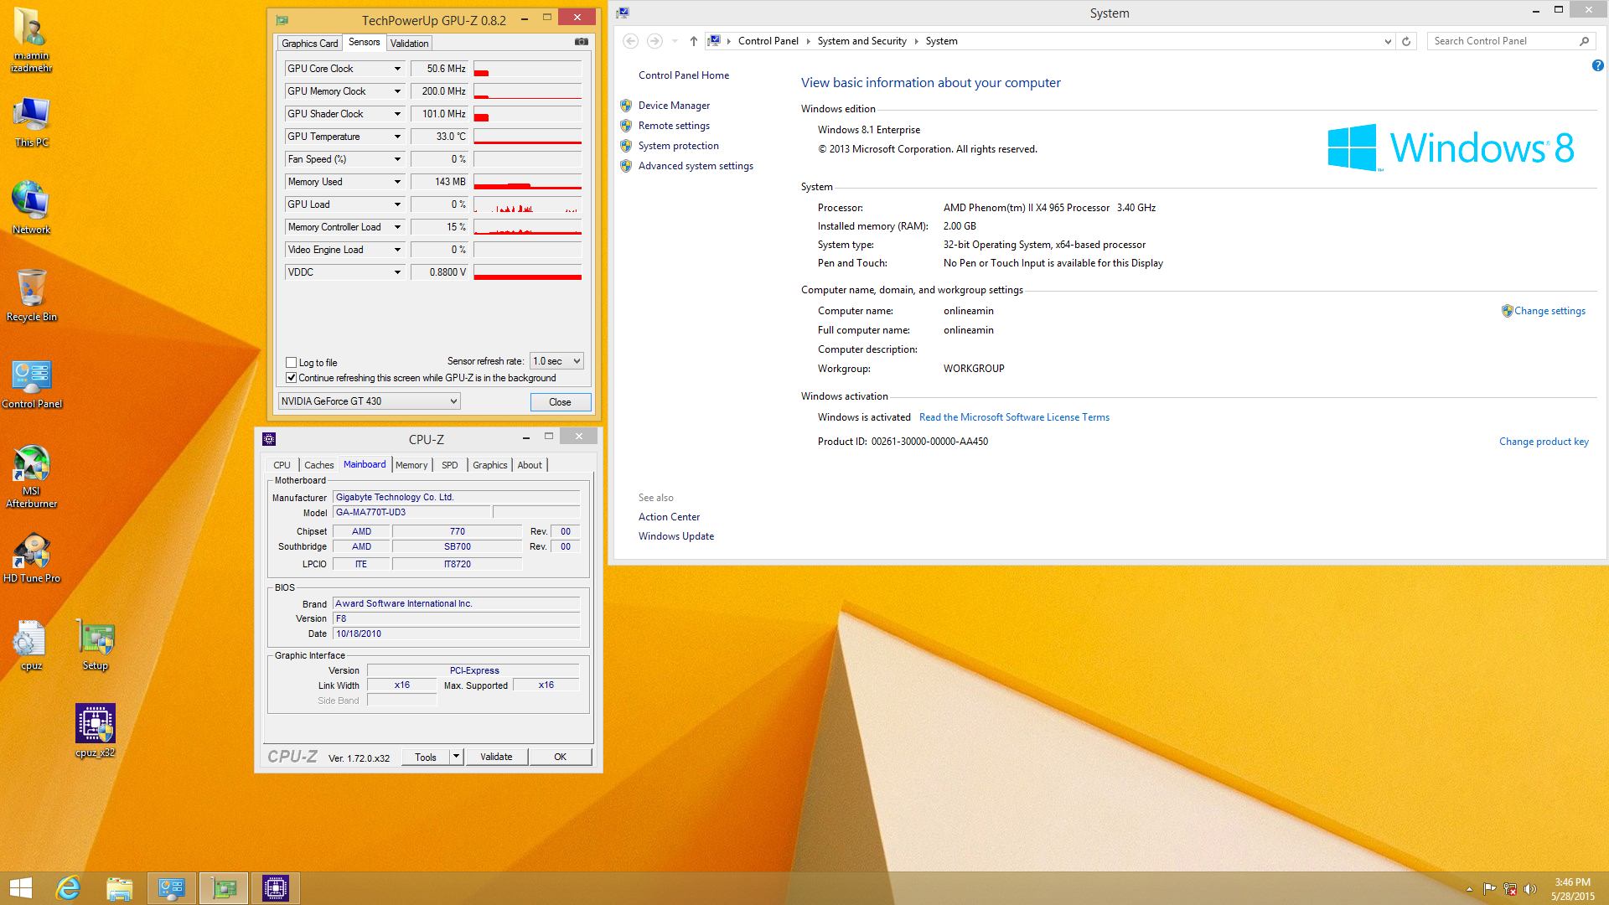Expand the GPU Memory Clock dropdown
The image size is (1609, 905).
(x=397, y=91)
